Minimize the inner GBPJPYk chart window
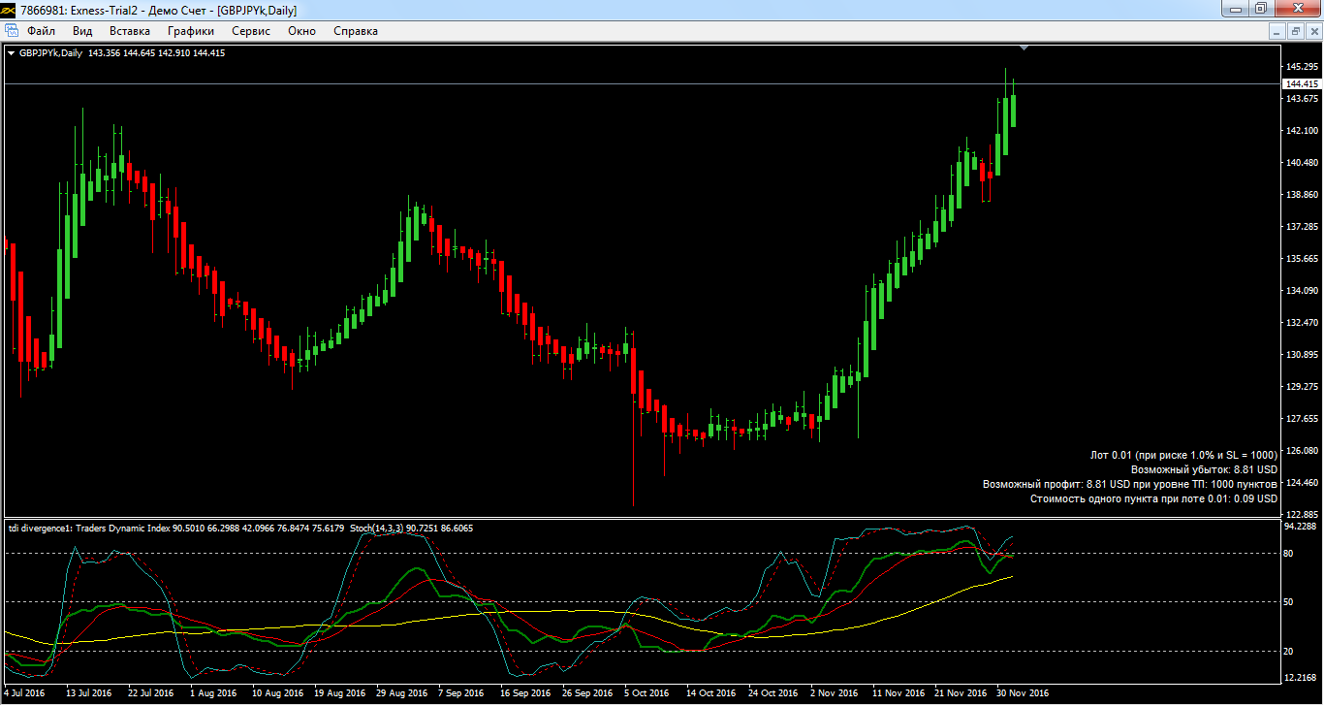This screenshot has height=706, width=1324. point(1277,31)
